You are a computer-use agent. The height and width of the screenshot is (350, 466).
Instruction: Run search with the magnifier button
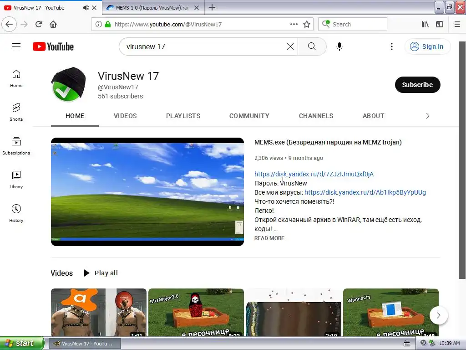(x=312, y=46)
